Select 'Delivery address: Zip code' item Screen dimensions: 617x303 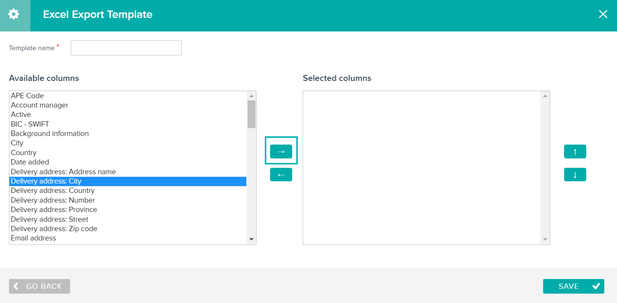click(x=128, y=229)
